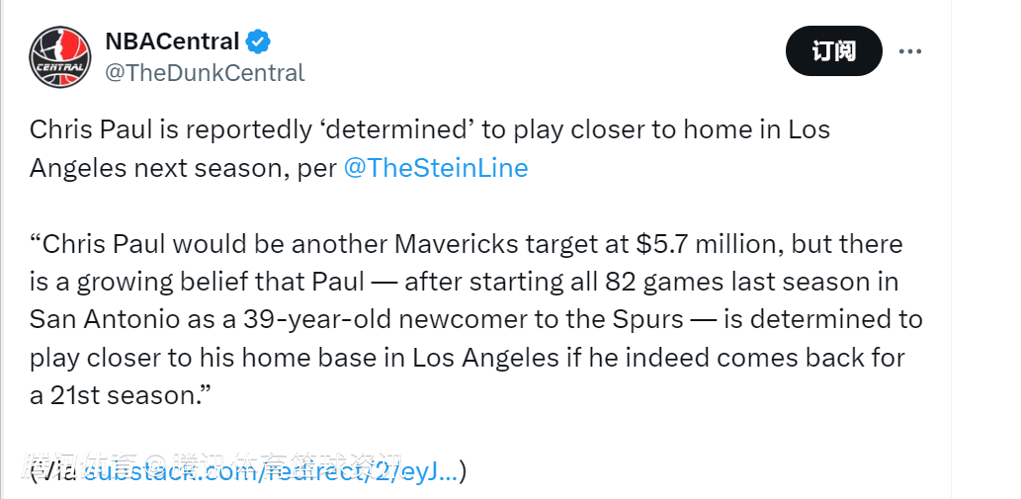
Task: Open the @TheSteinLine mention
Action: tap(435, 168)
